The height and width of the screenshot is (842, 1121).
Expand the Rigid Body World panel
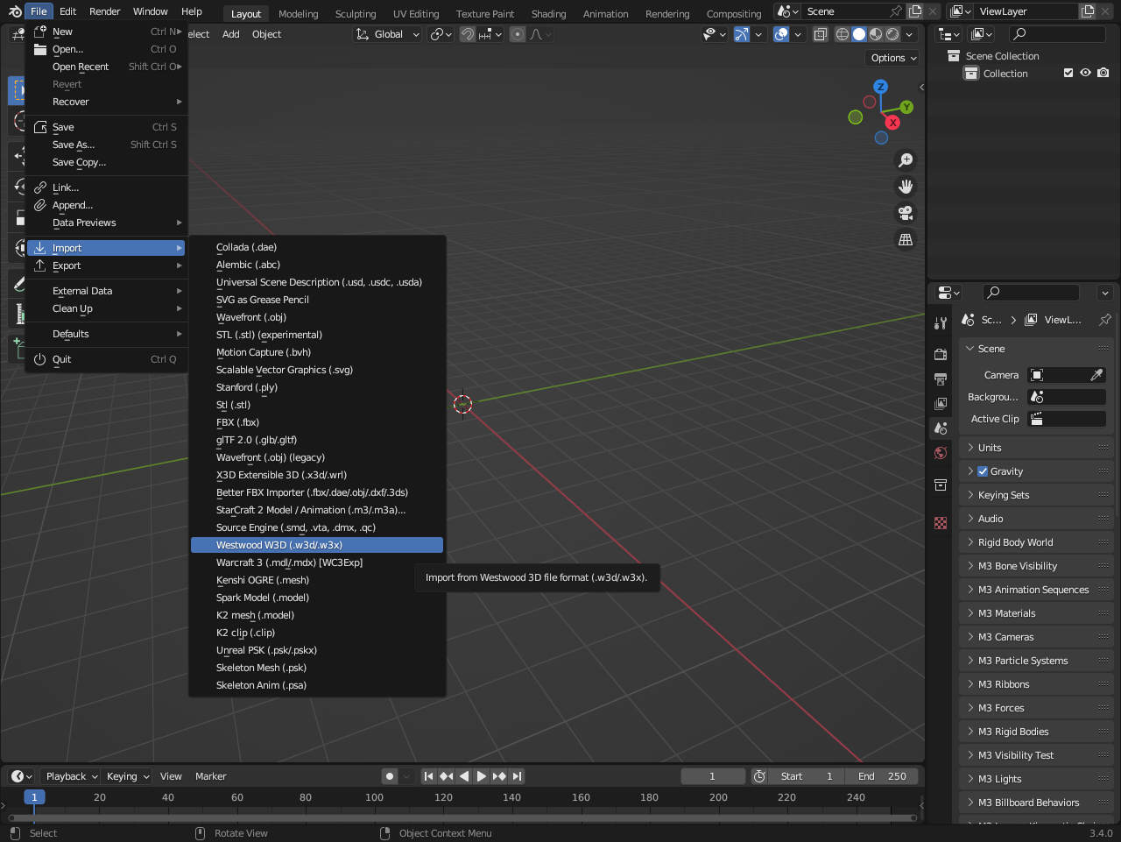pos(1015,542)
